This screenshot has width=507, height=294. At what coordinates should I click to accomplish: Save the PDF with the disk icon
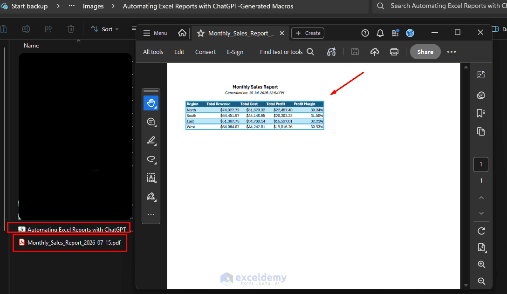(355, 52)
